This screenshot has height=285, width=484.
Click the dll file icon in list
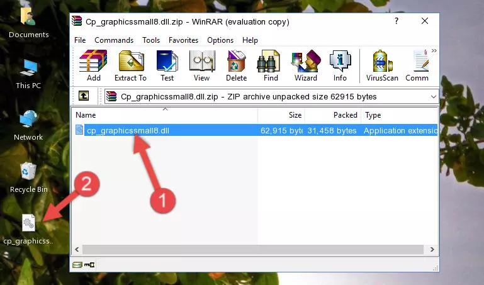79,130
